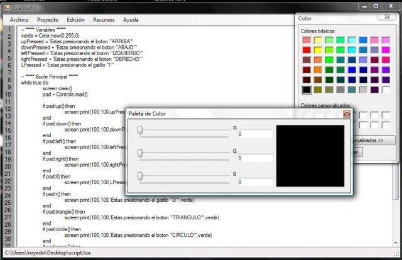The image size is (402, 260).
Task: Click the 'if pad:triangle() then' line
Action: click(x=63, y=212)
